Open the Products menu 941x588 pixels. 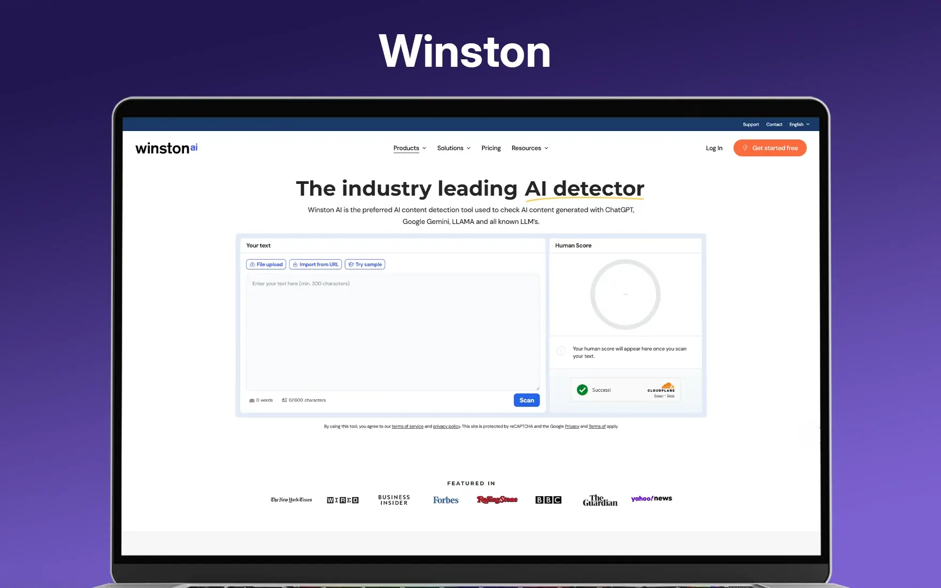[410, 148]
